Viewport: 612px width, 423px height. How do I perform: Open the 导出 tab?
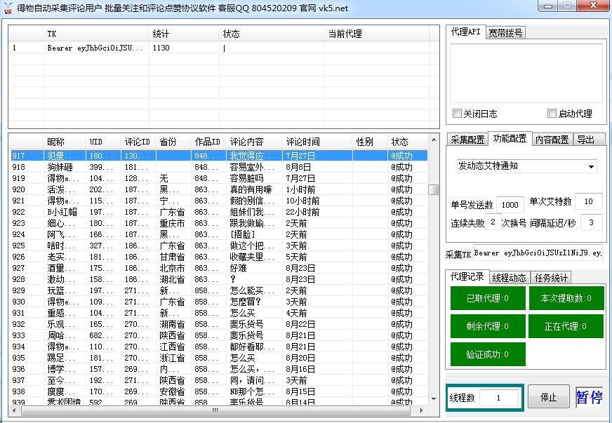coord(585,139)
